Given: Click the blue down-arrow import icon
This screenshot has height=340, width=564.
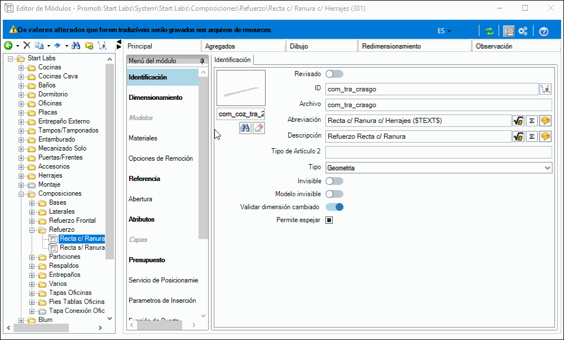Looking at the screenshot, I should (x=58, y=46).
